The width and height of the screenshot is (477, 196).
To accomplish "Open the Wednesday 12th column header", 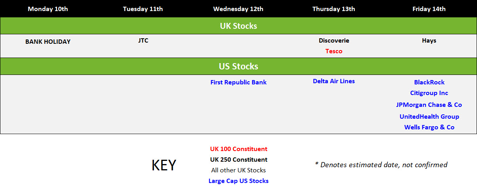I will click(x=238, y=9).
